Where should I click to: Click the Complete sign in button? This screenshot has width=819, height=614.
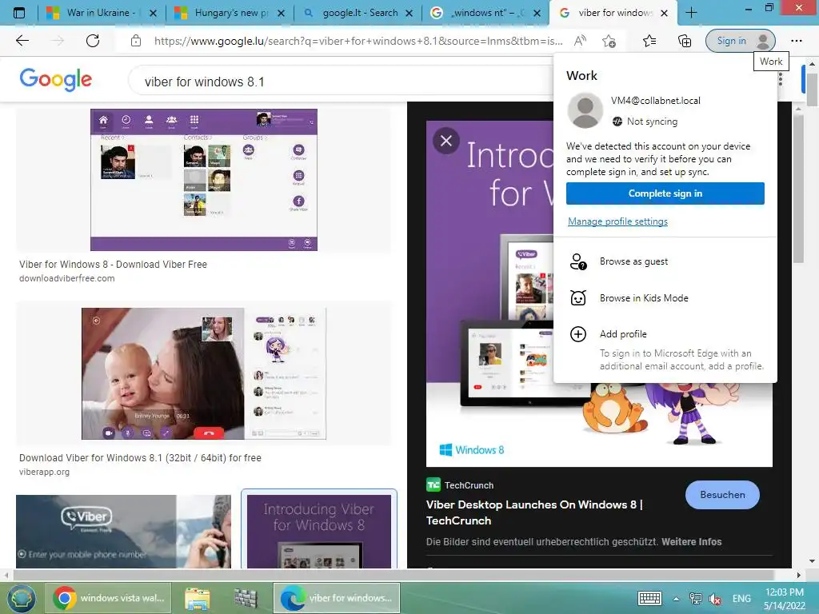pyautogui.click(x=665, y=193)
